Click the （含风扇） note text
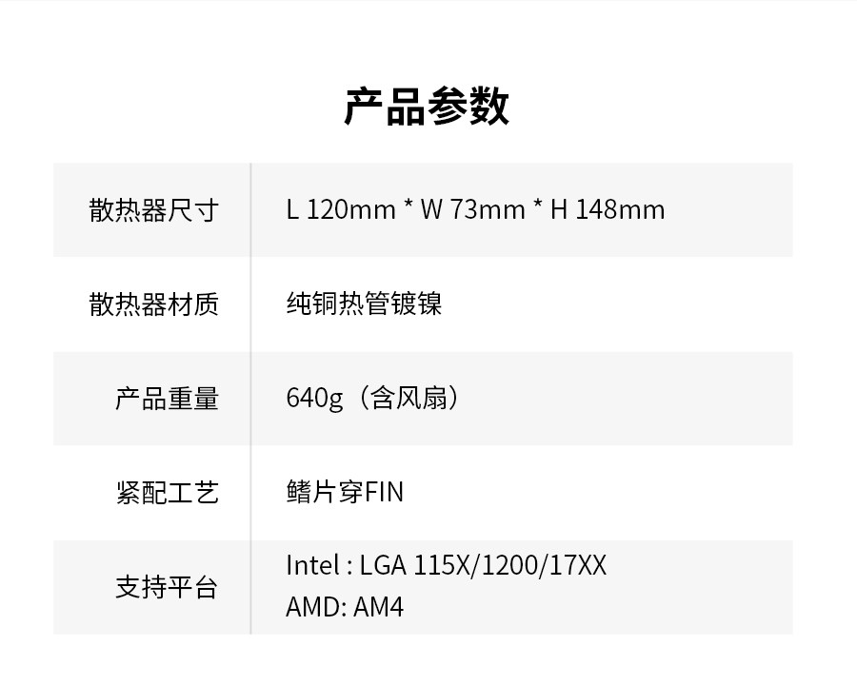 pos(407,399)
